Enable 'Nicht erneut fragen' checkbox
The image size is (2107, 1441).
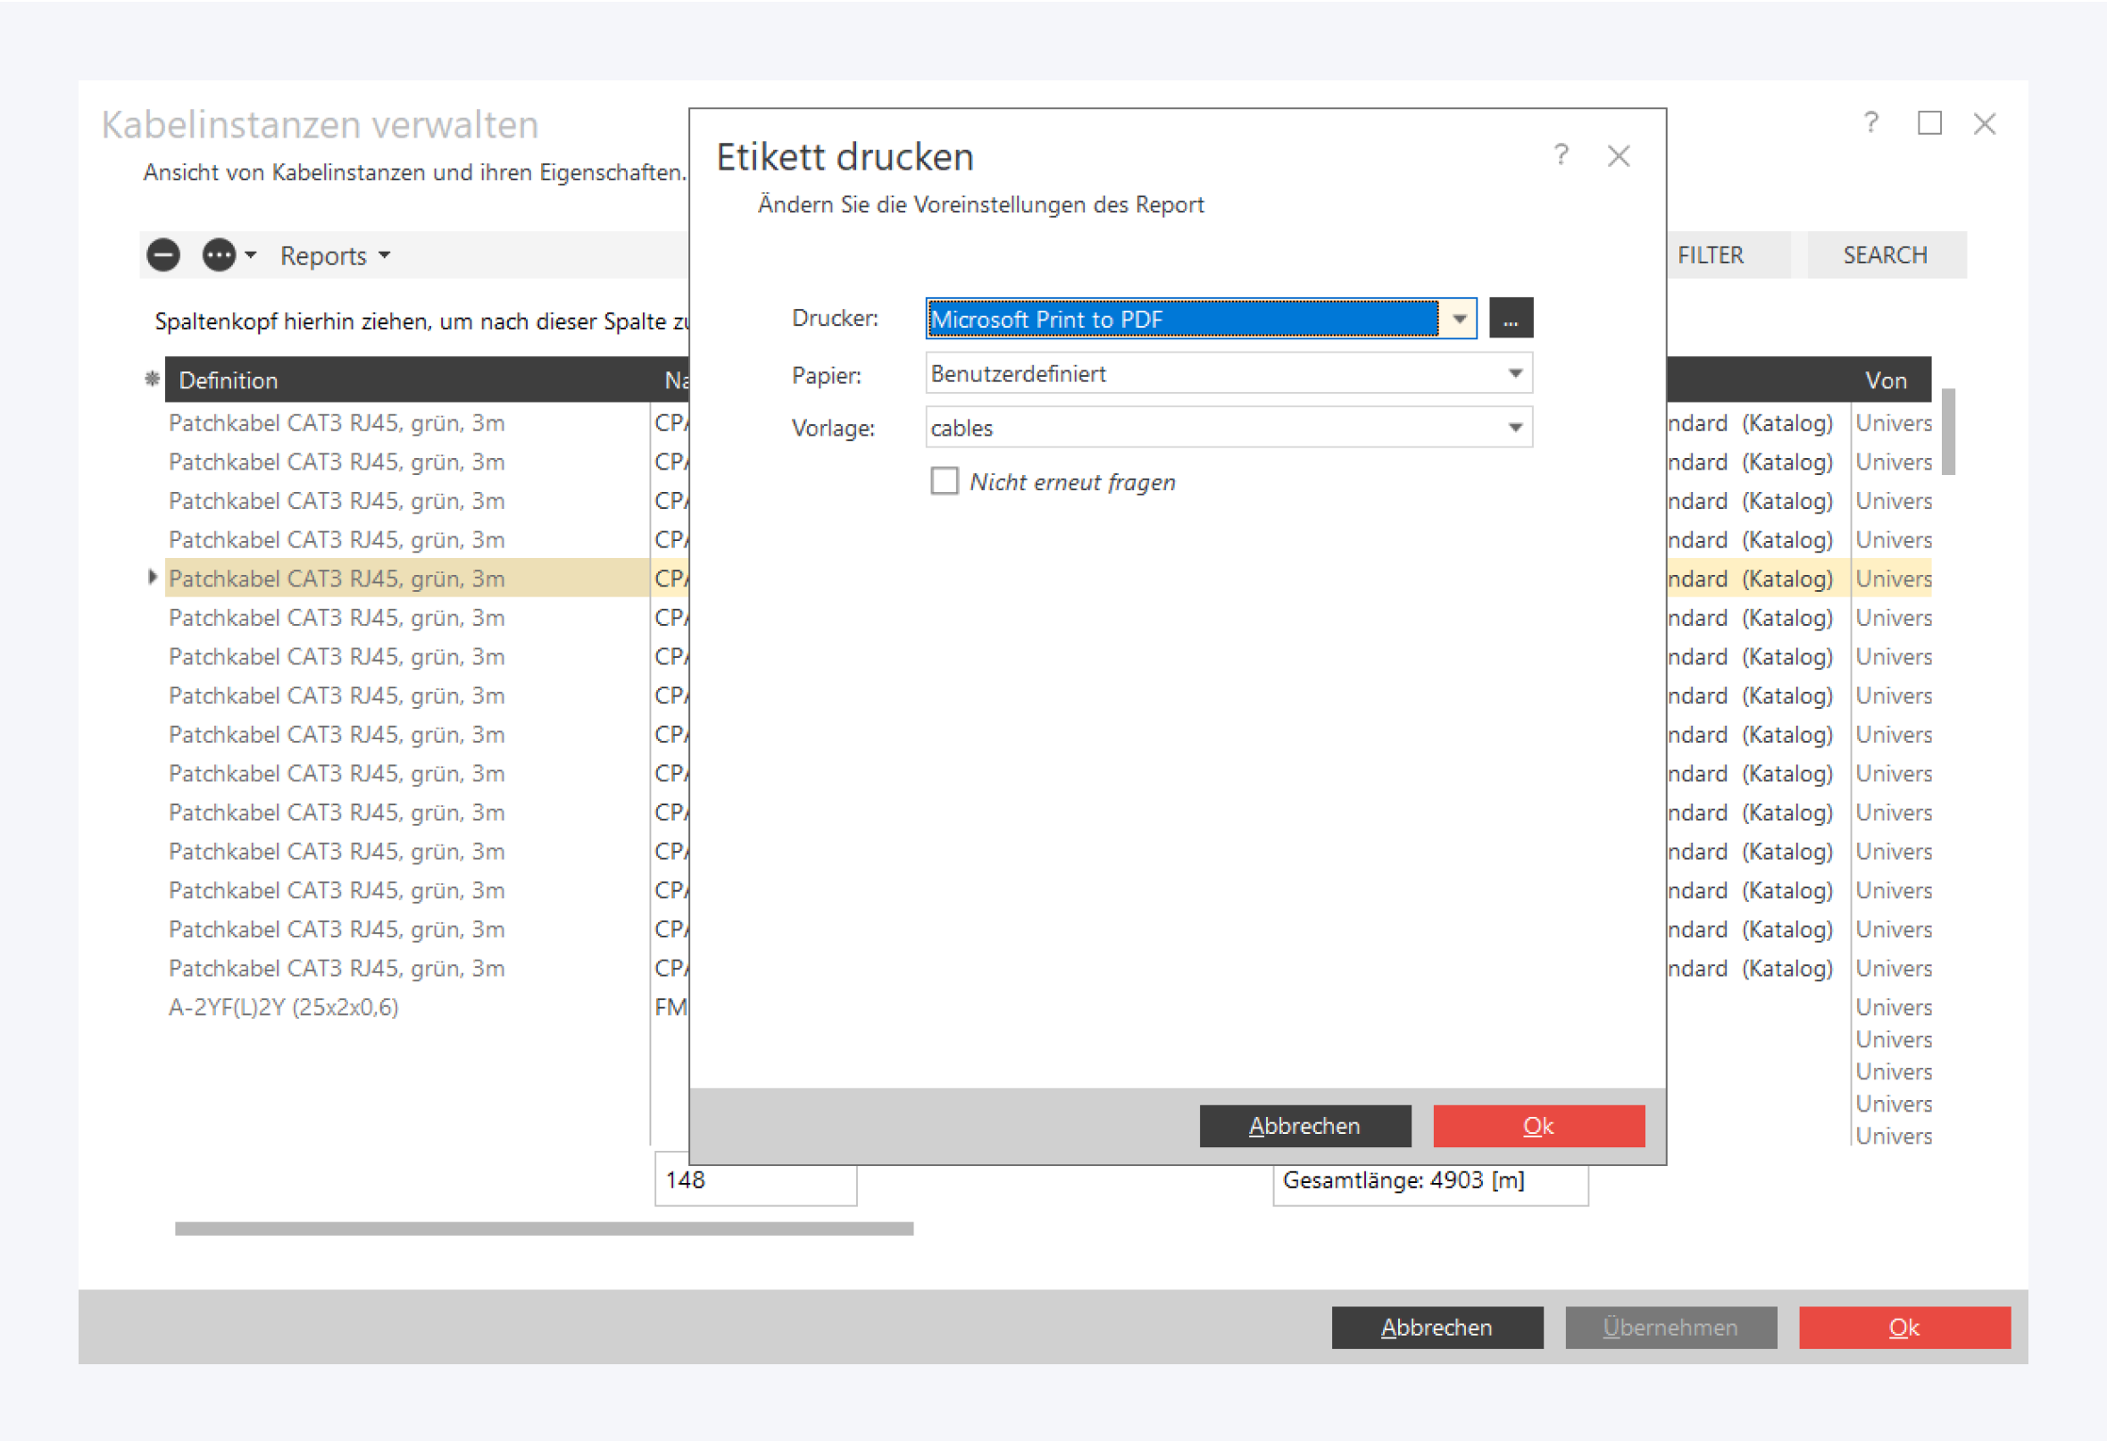click(x=945, y=481)
